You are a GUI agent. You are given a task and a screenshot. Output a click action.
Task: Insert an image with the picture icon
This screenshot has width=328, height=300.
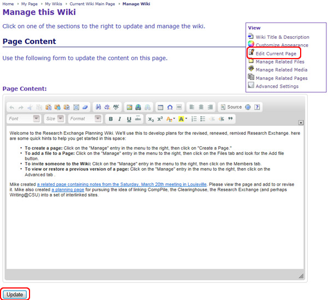click(x=129, y=107)
